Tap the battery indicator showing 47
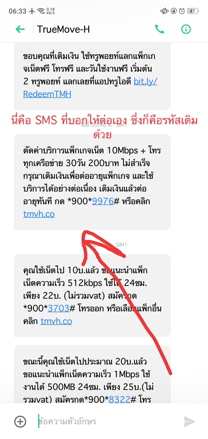Screen dimensions: 208x439 pyautogui.click(x=192, y=11)
